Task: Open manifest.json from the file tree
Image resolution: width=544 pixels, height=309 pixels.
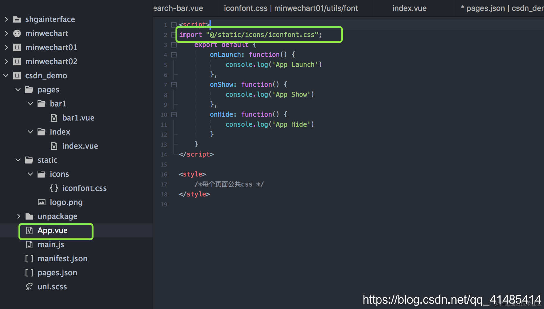Action: tap(62, 259)
